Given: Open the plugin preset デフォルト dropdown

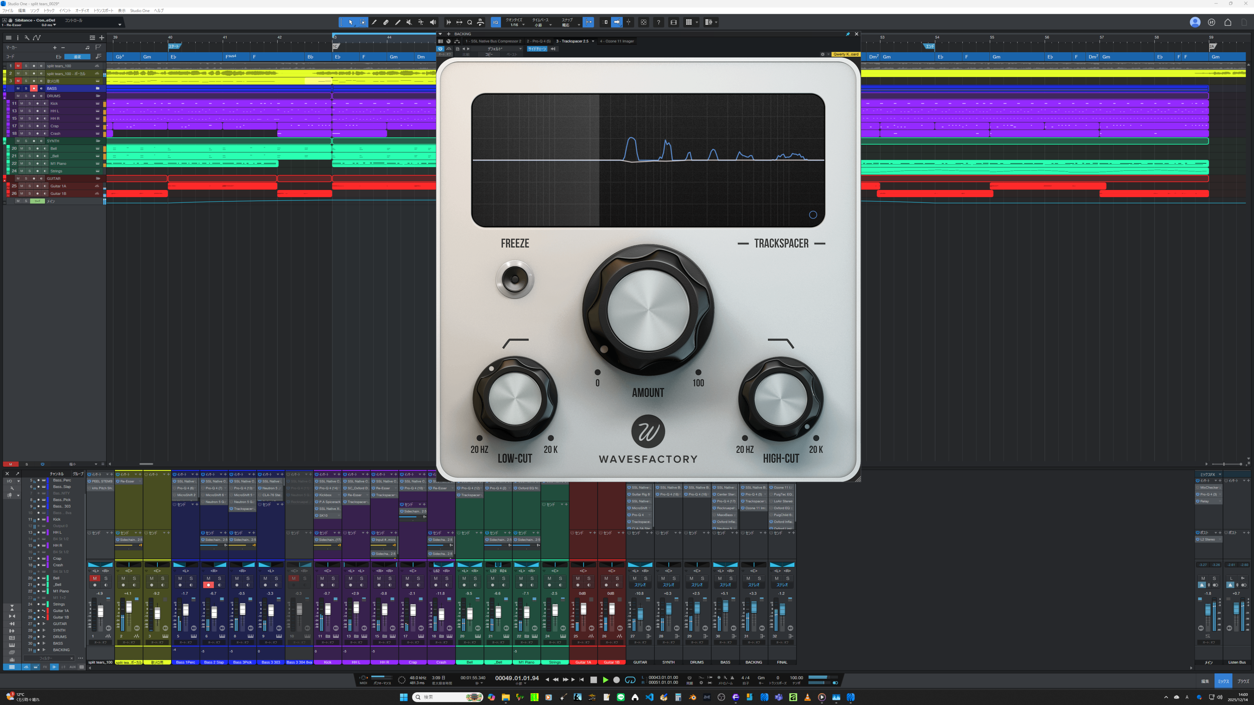Looking at the screenshot, I should [501, 49].
